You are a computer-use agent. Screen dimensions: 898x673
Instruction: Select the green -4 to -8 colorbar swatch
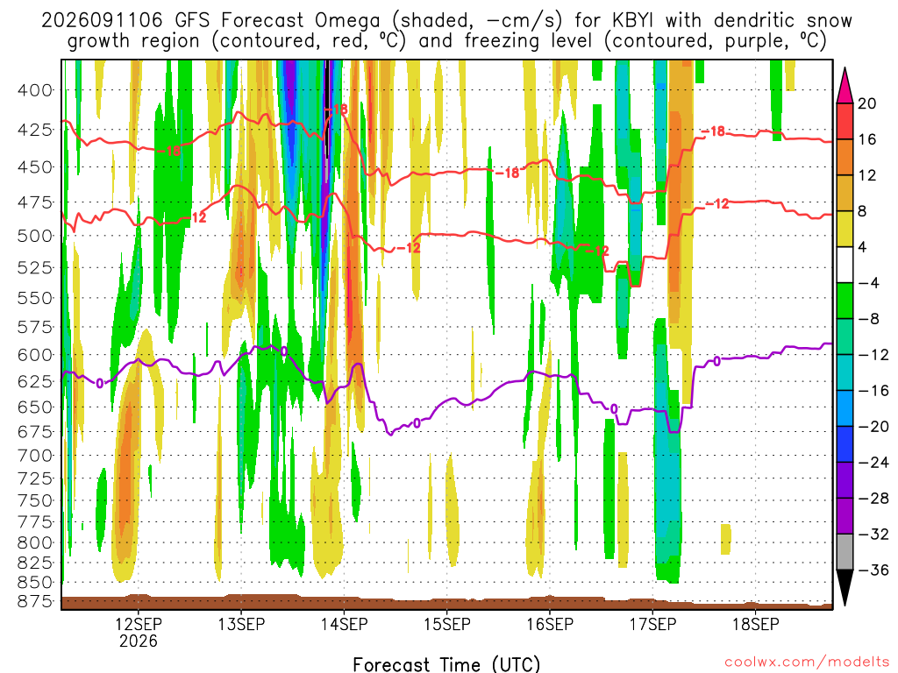coord(845,301)
